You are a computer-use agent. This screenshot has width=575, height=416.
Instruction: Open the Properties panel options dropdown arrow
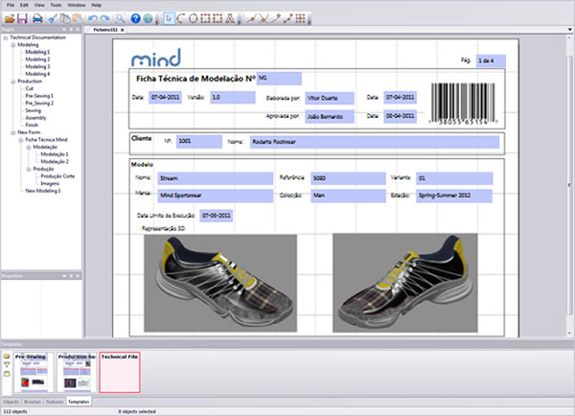64,275
